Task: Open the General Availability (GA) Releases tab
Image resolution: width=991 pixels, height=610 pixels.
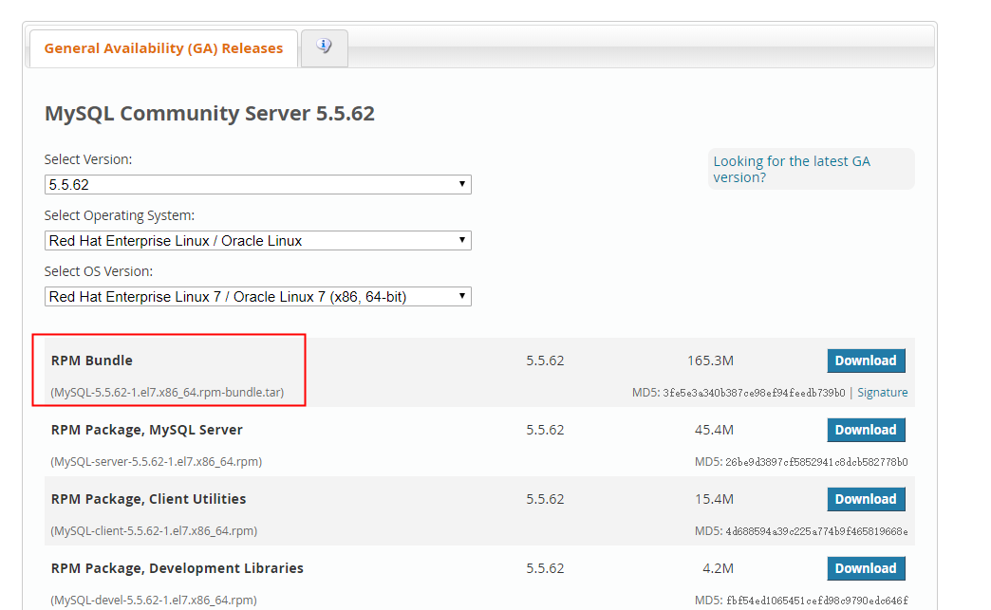Action: coord(163,48)
